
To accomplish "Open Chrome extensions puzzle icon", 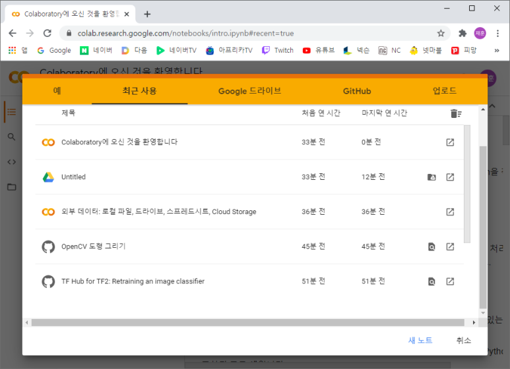I will pyautogui.click(x=462, y=33).
